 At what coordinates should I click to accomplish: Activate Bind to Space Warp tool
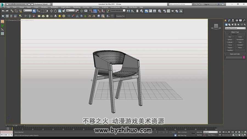tap(20, 11)
